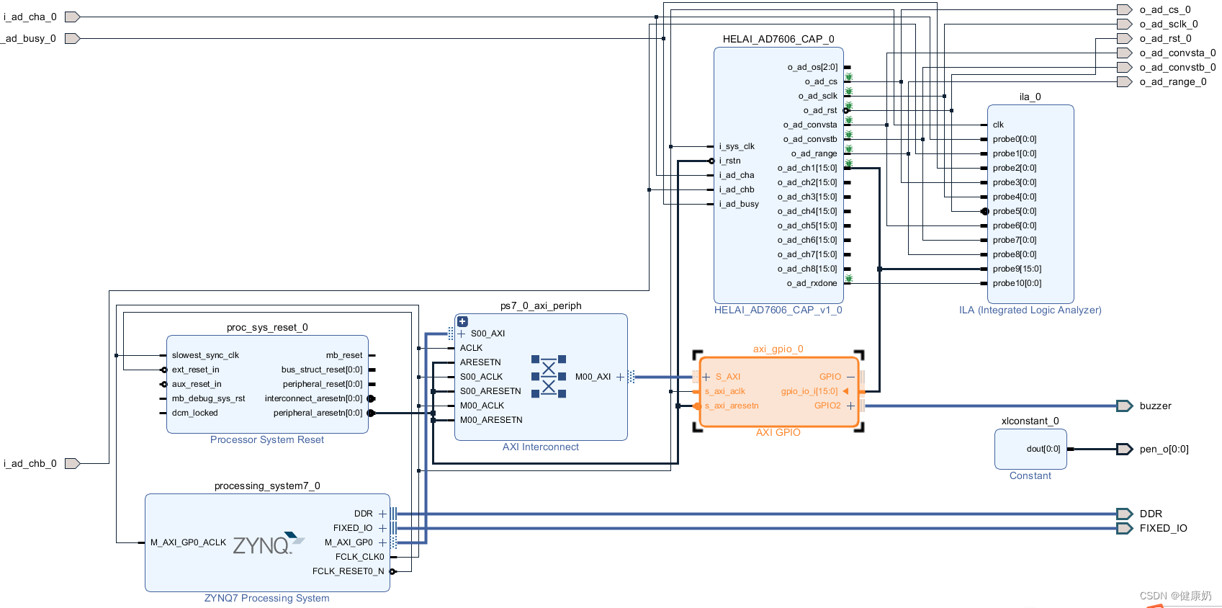Select DDR external interface port symbol

tap(1124, 514)
